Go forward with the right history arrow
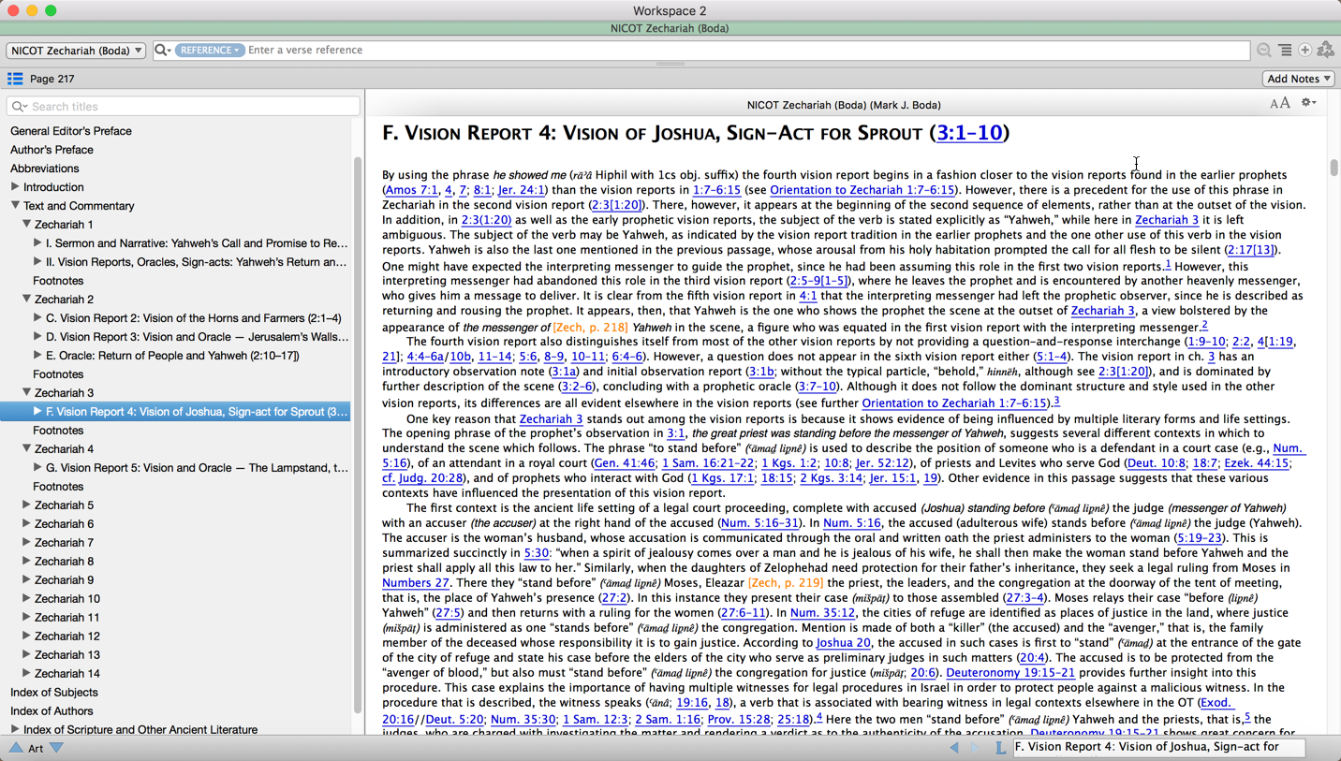1341x761 pixels. pos(975,747)
